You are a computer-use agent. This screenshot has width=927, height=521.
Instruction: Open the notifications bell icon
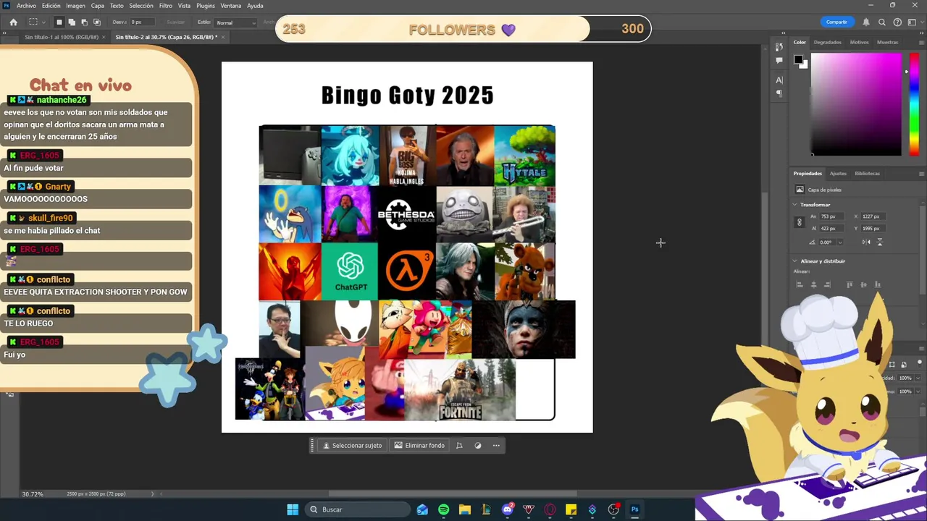point(866,22)
